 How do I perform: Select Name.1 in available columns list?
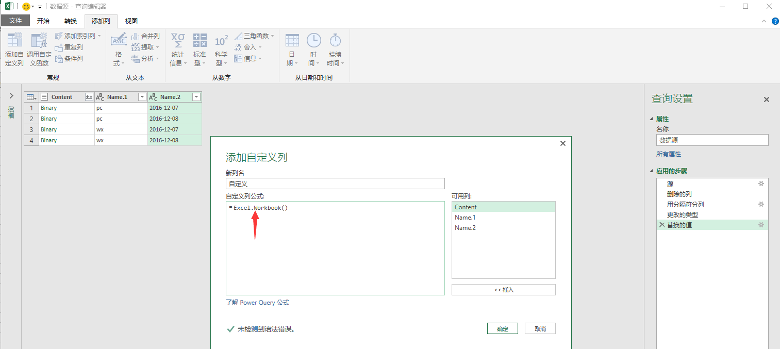[x=504, y=218]
